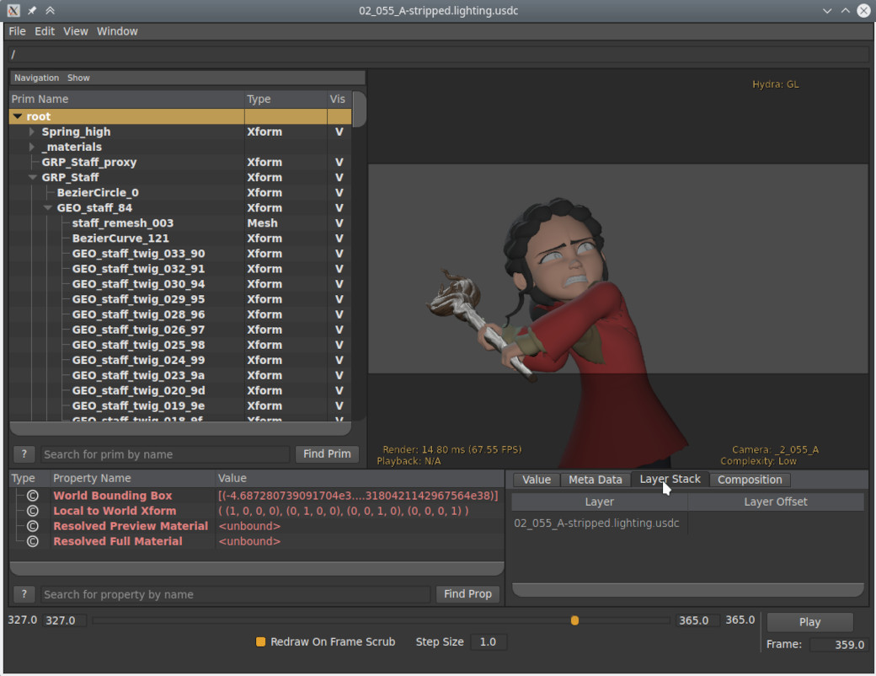Select the GEO_staff_twig_032_91 prim row
This screenshot has height=676, width=876.
coord(180,269)
